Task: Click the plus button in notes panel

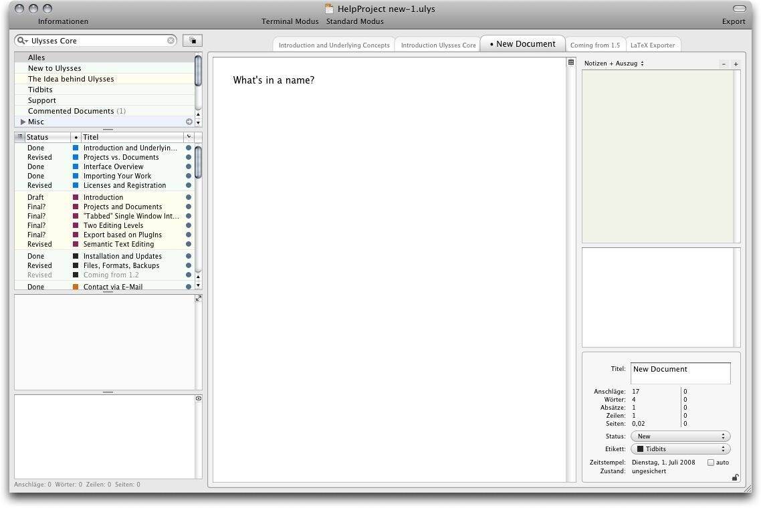Action: [x=736, y=64]
